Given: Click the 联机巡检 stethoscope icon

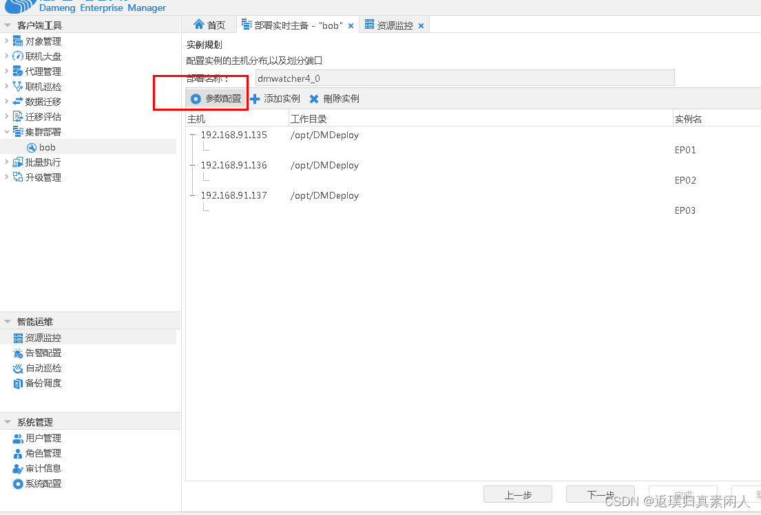Looking at the screenshot, I should pyautogui.click(x=17, y=86).
